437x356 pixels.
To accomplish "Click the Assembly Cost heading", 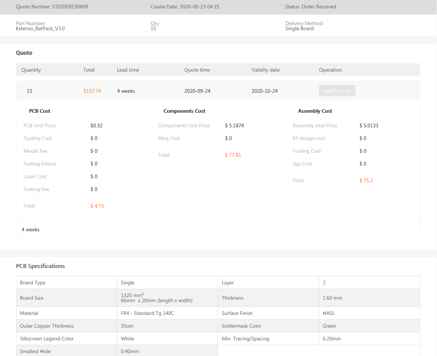I will (x=315, y=111).
